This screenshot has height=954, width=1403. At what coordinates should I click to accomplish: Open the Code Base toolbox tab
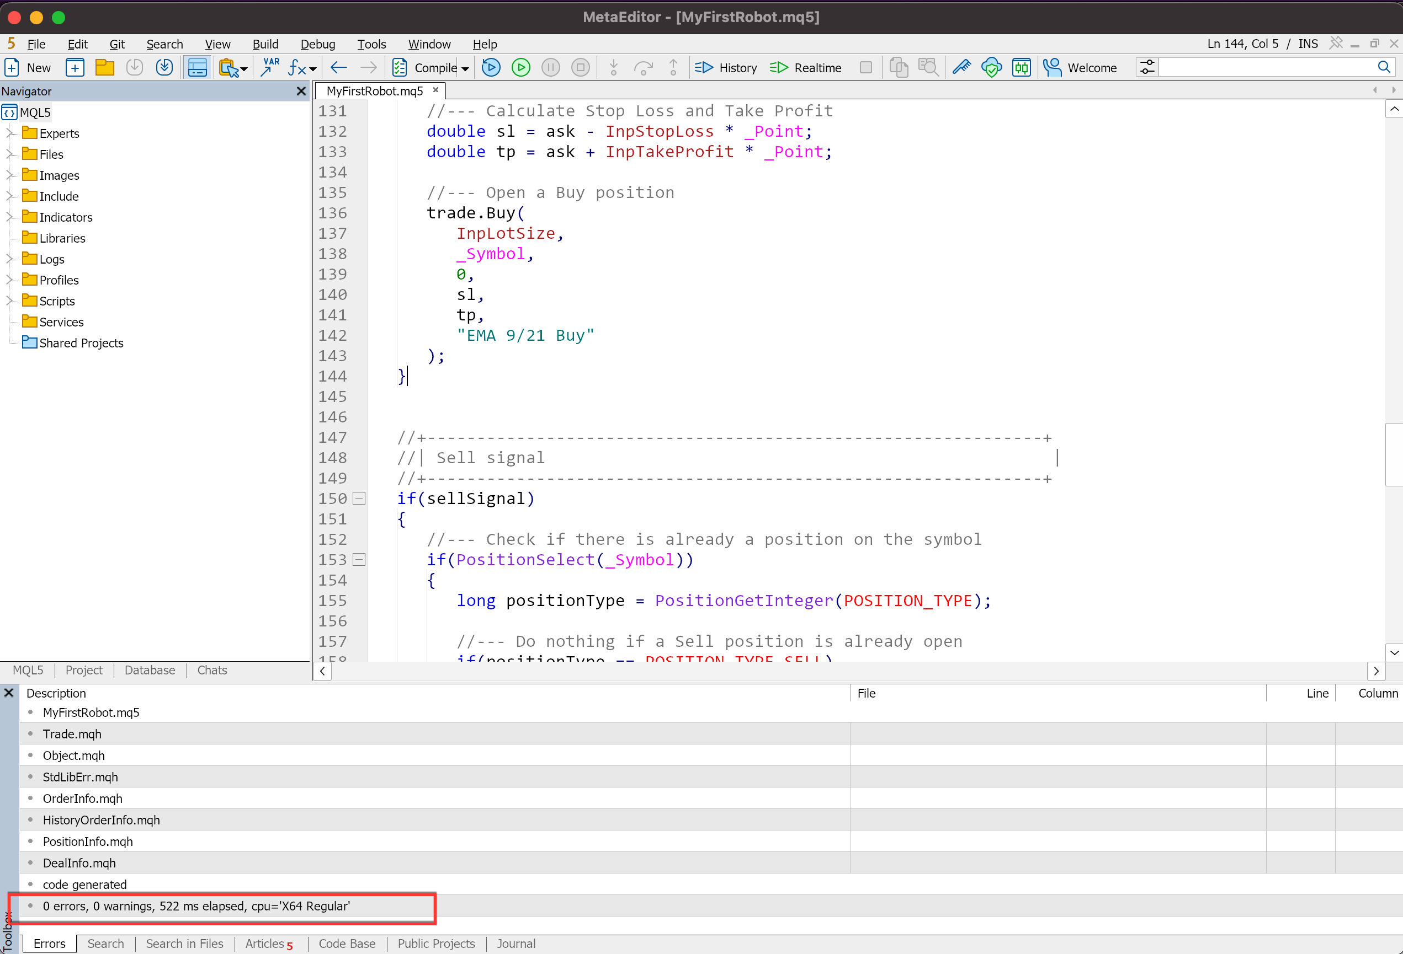point(347,944)
